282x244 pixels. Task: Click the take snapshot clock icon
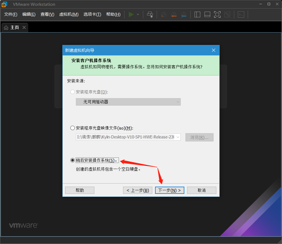163,15
